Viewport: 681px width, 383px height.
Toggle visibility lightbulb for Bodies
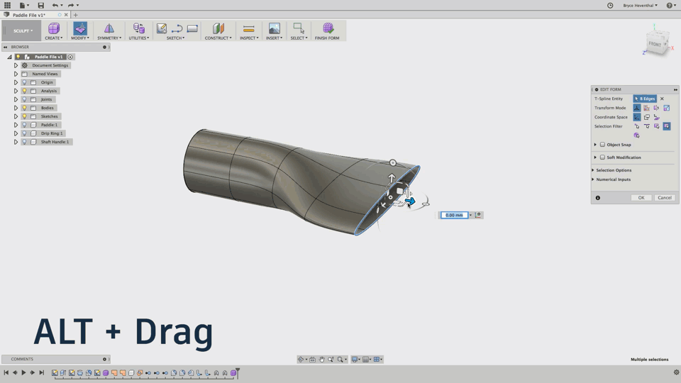click(x=24, y=108)
